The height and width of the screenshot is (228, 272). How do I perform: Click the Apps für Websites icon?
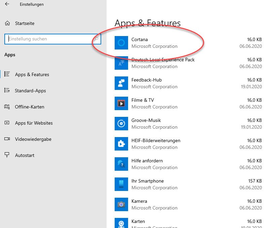pos(7,123)
